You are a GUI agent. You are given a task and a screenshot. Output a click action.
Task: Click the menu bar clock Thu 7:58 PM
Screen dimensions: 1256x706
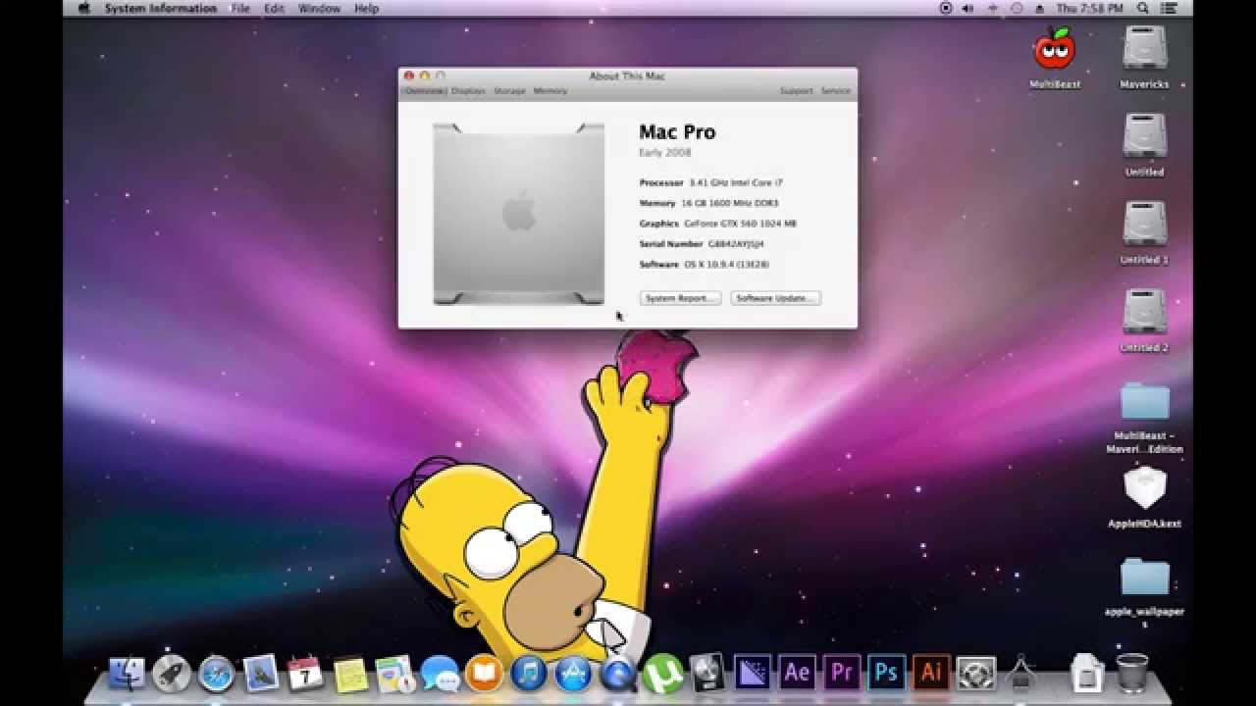[x=1089, y=8]
